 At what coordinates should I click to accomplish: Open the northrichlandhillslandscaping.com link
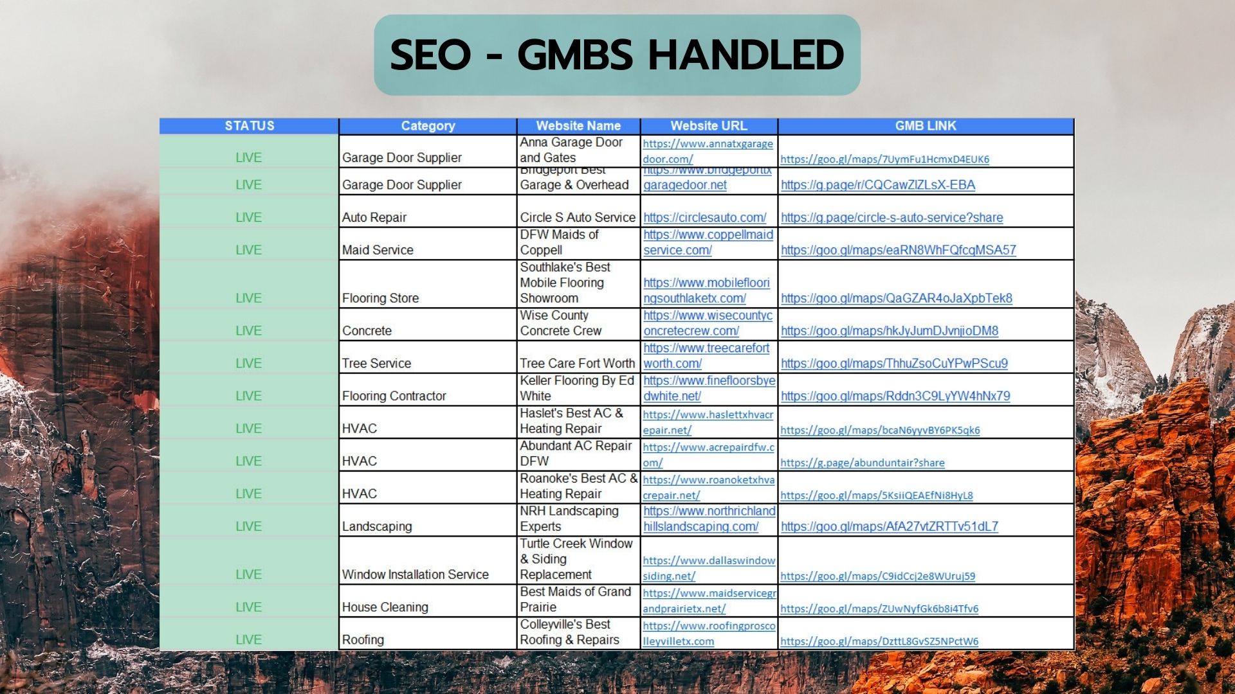point(709,512)
